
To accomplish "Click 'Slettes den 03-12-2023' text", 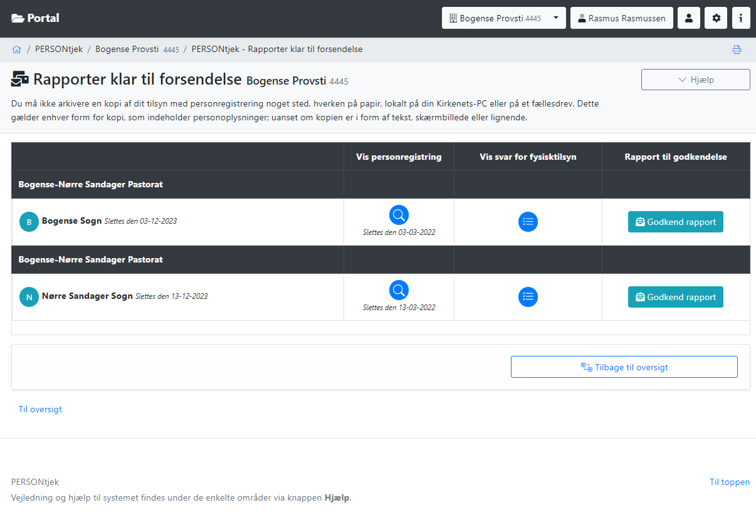I will pos(140,221).
